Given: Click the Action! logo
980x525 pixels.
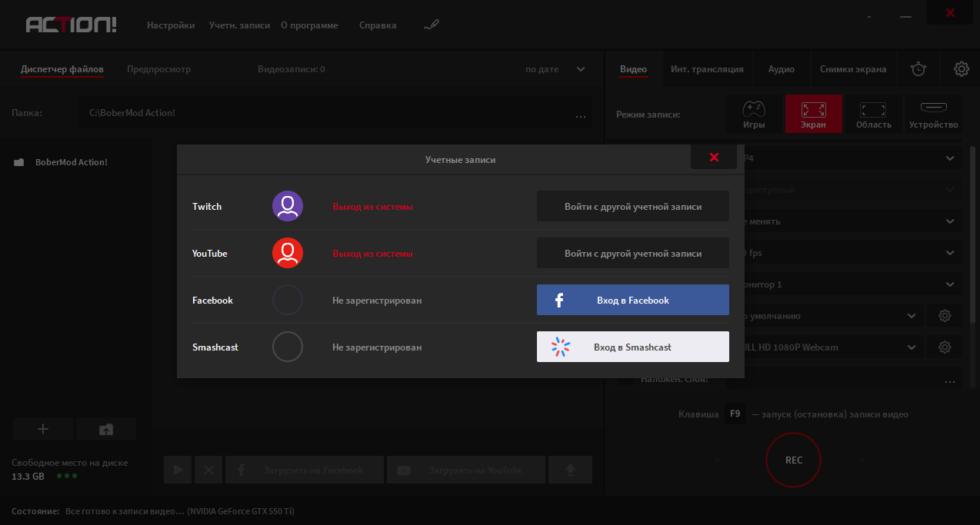Looking at the screenshot, I should pyautogui.click(x=72, y=25).
